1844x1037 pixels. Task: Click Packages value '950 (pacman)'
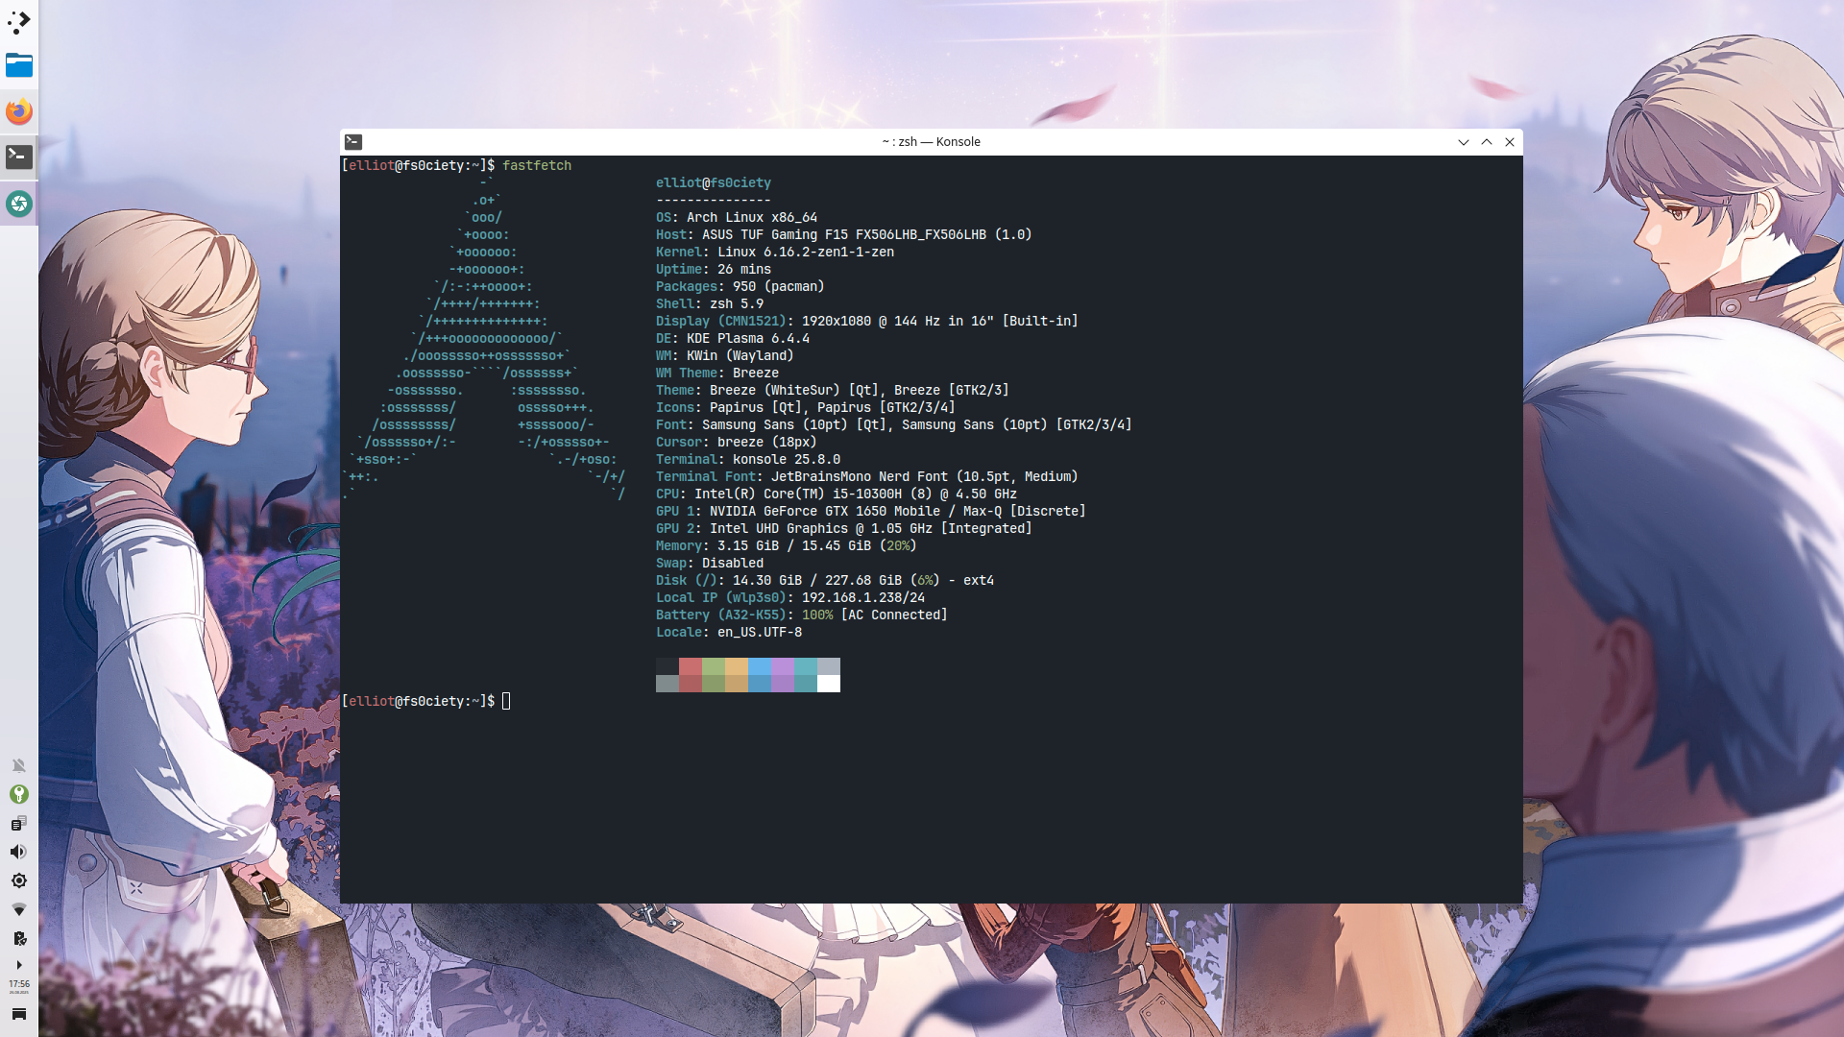pos(779,287)
